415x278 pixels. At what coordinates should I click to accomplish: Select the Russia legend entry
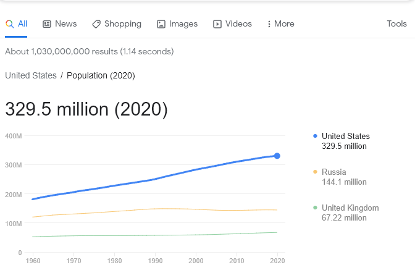[340, 177]
